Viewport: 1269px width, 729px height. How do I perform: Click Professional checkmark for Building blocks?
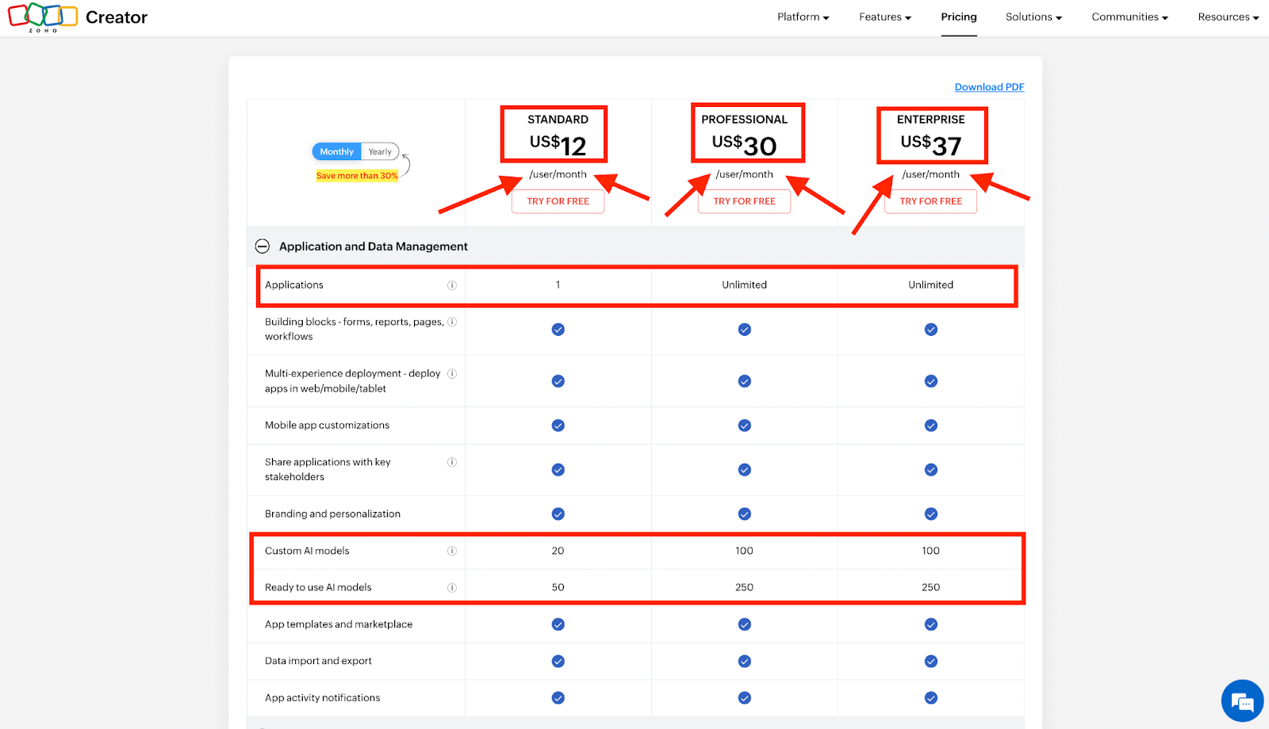tap(745, 330)
